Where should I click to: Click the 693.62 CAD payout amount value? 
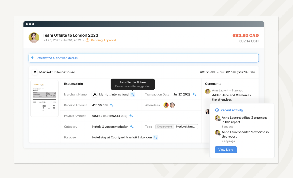tap(110, 116)
